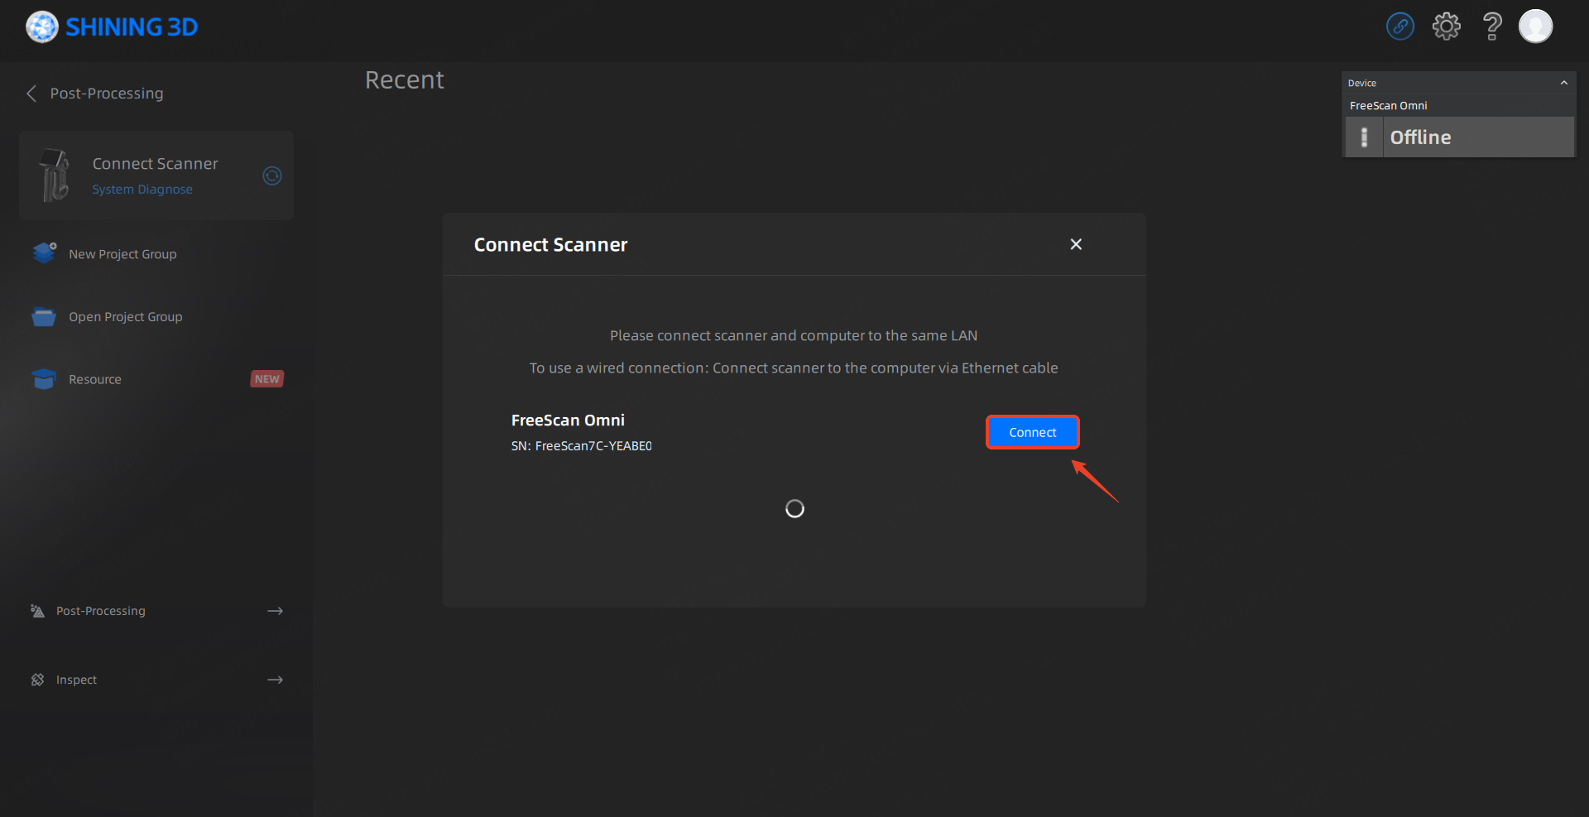Click the Resource box icon
The image size is (1589, 817).
[x=44, y=379]
